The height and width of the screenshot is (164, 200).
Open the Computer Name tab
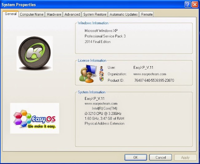(x=32, y=14)
